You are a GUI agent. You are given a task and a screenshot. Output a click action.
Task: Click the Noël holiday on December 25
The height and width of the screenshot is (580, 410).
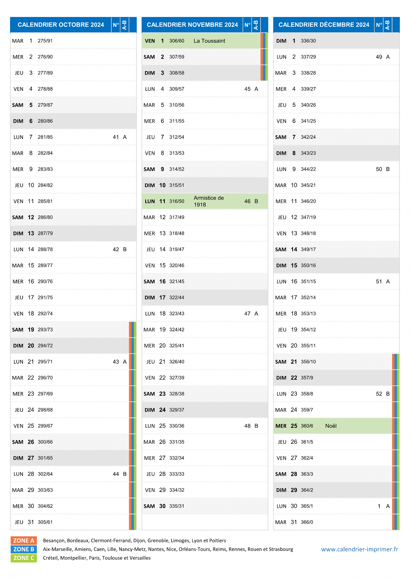point(331,426)
